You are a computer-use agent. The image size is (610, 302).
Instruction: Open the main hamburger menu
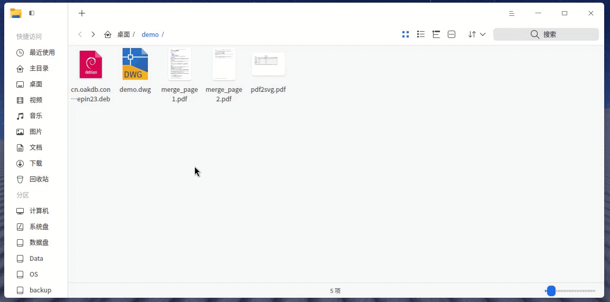[512, 13]
